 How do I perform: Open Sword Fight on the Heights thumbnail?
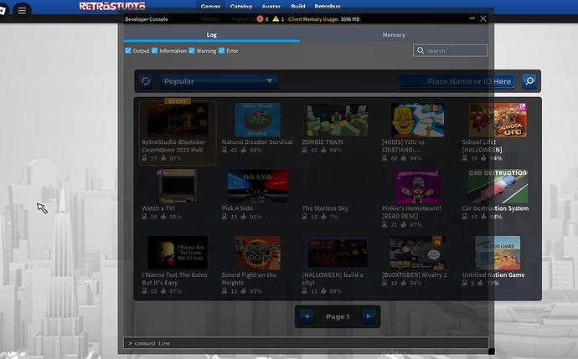(x=257, y=253)
